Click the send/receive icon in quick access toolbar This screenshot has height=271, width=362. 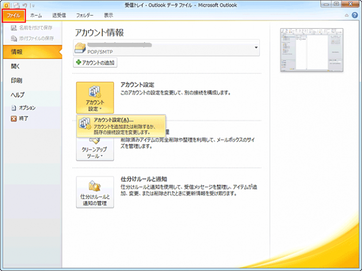pyautogui.click(x=15, y=5)
